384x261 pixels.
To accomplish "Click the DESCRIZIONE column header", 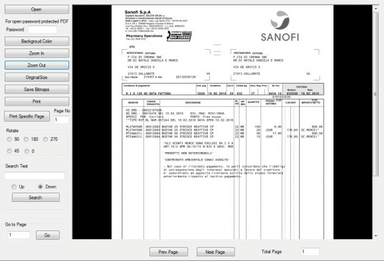I will coord(193,102).
